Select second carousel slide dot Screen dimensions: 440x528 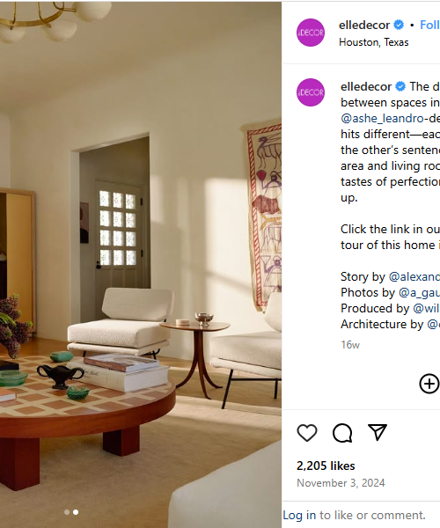(x=76, y=512)
